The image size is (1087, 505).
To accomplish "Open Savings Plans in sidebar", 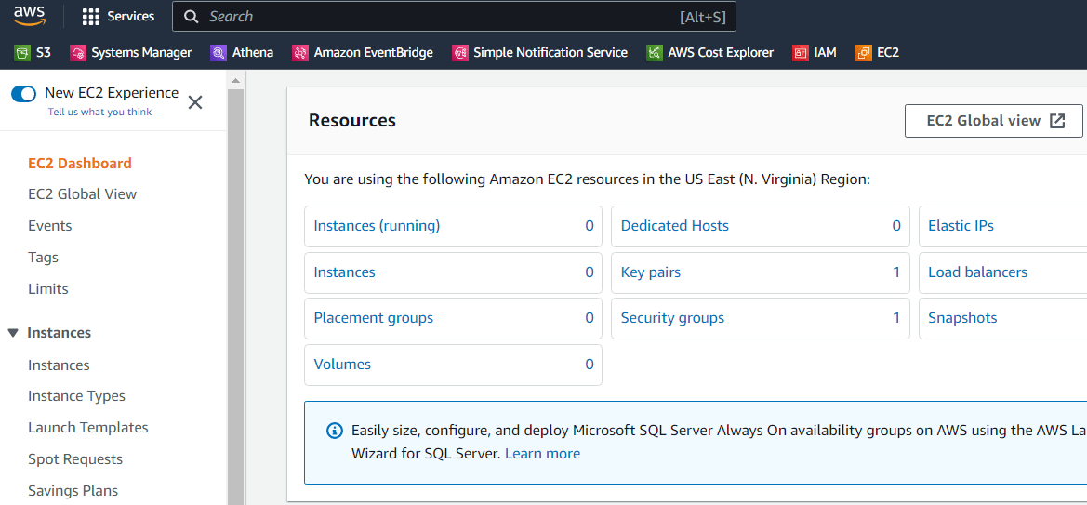I will click(x=73, y=490).
